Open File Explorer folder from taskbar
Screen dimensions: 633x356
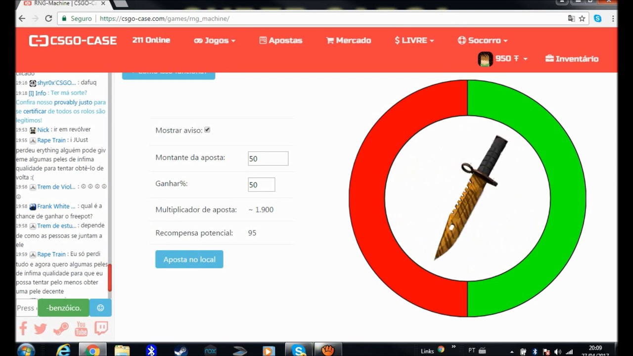tap(122, 350)
